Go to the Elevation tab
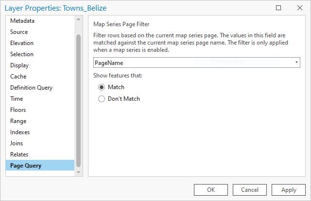The height and width of the screenshot is (201, 311). click(x=22, y=43)
